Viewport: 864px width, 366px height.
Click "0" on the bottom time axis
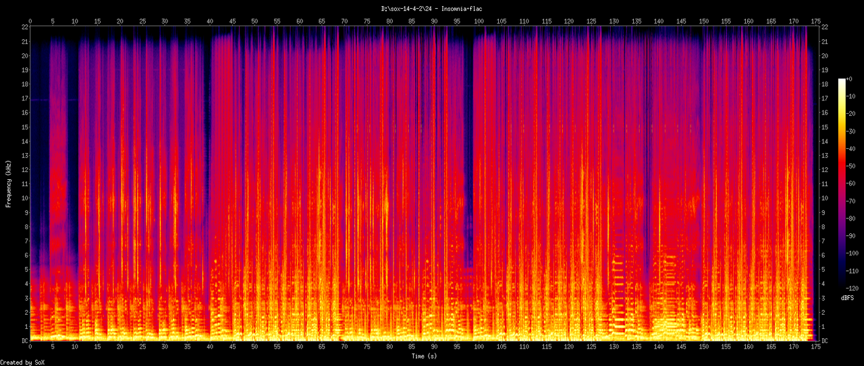(x=30, y=348)
